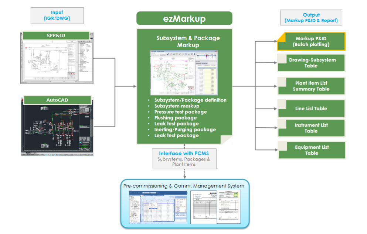
Task: Click the Input (IGR/DWG) label box
Action: [x=57, y=16]
